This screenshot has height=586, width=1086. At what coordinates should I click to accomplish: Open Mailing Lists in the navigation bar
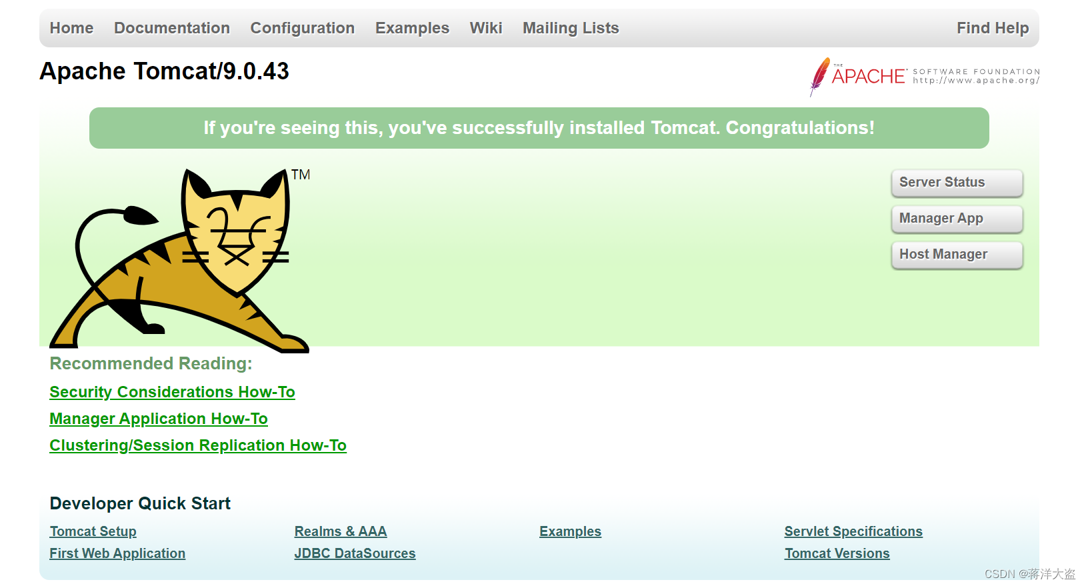click(571, 28)
